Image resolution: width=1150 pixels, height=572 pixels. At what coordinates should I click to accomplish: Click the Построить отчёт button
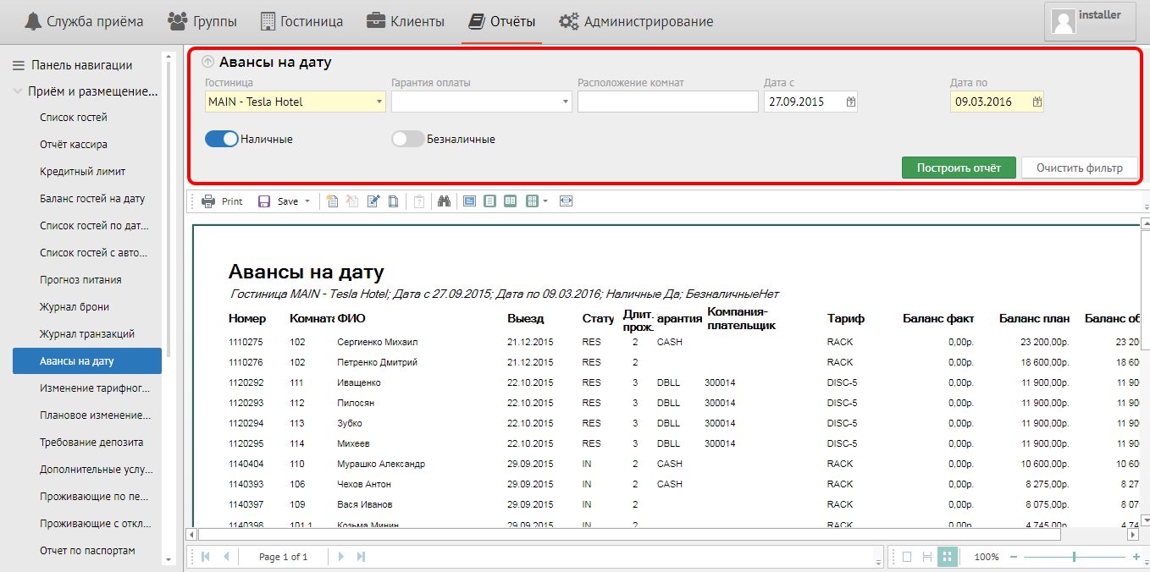[958, 168]
